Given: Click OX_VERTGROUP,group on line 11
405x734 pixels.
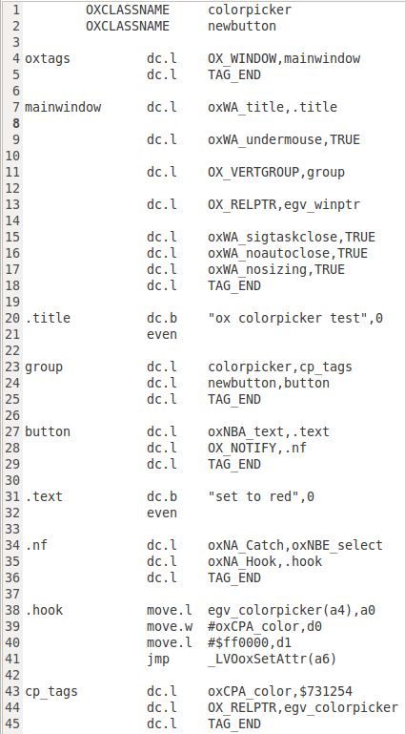Looking at the screenshot, I should click(x=276, y=172).
